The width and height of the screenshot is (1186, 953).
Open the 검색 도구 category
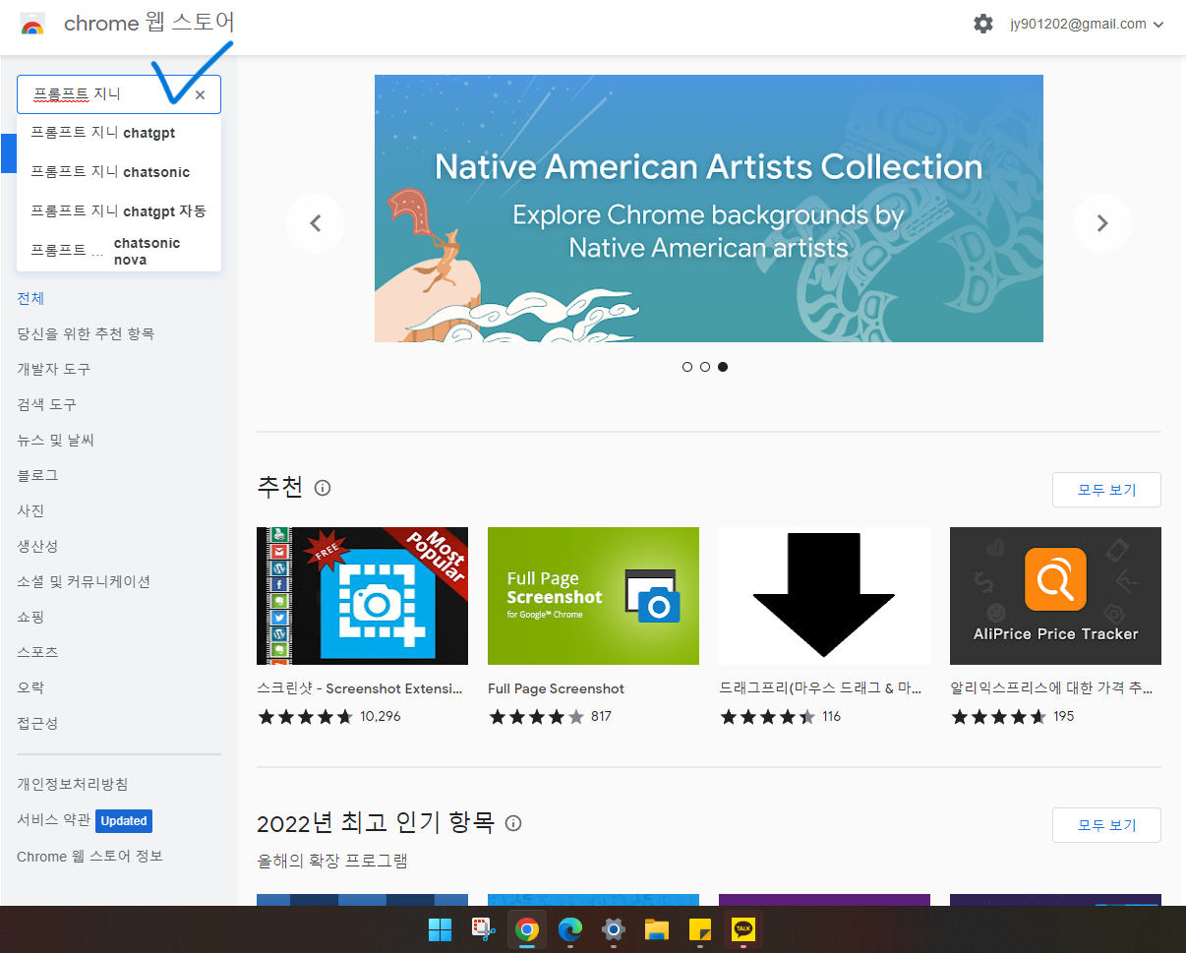(x=46, y=404)
